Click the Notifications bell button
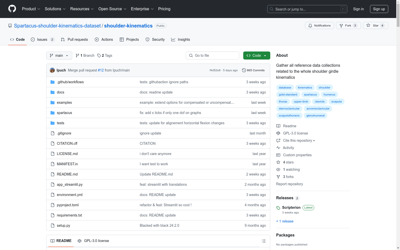Viewport: 400px width, 250px height. coord(319,25)
